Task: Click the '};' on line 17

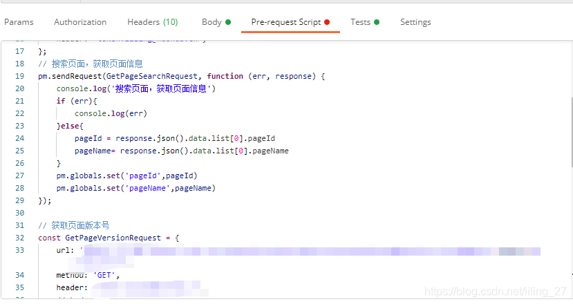Action: (42, 51)
